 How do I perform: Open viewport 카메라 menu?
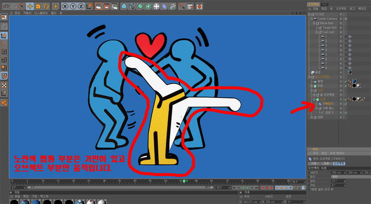pyautogui.click(x=27, y=13)
